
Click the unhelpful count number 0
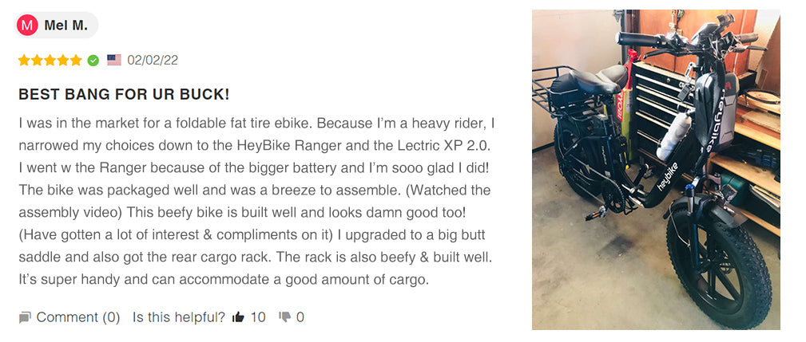[300, 317]
